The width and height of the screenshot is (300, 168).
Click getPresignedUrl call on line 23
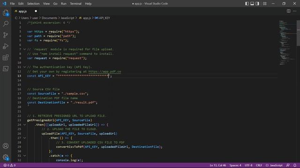[41, 120]
